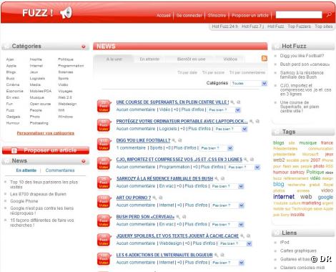Screen dimensions: 336x272
Task: Open Top Fuzzers submenu link
Action: point(299,26)
